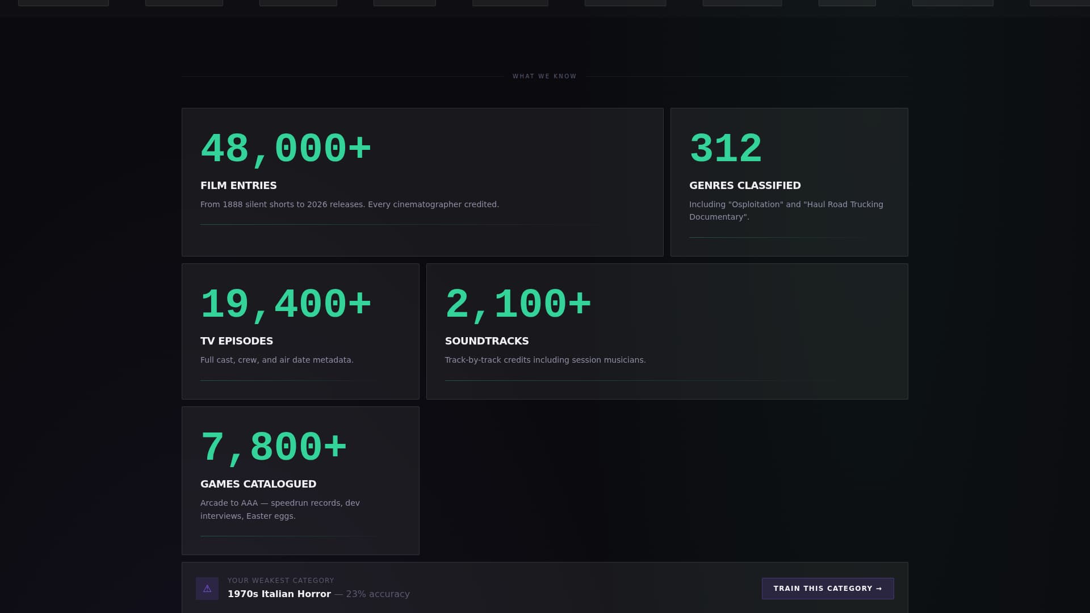Click the Train This Category button
This screenshot has height=613, width=1090.
click(x=828, y=589)
